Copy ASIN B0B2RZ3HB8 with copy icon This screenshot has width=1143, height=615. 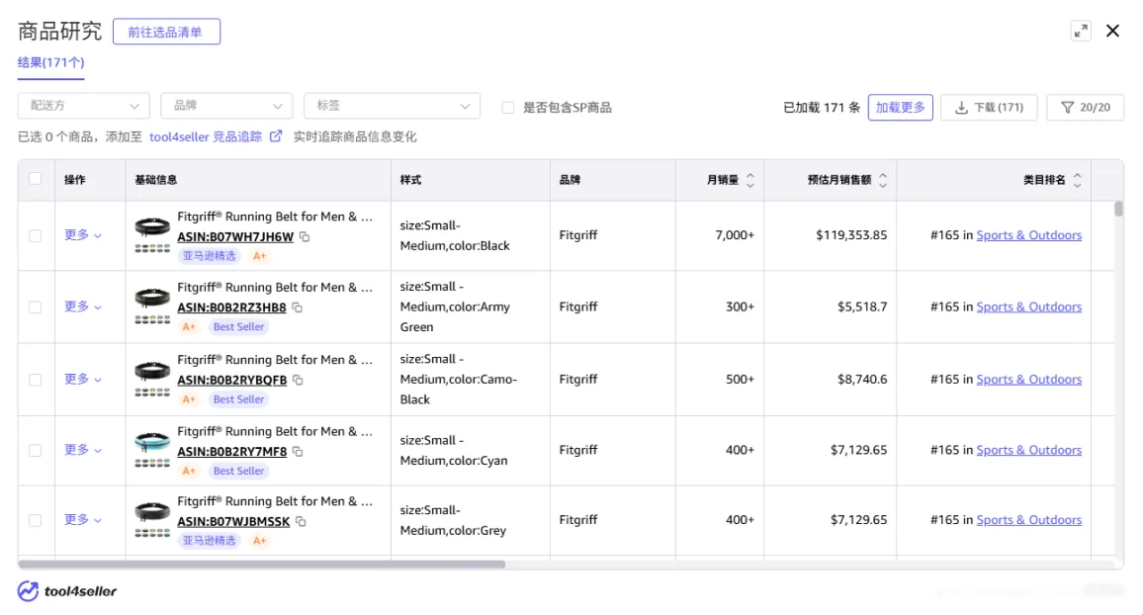click(x=298, y=307)
